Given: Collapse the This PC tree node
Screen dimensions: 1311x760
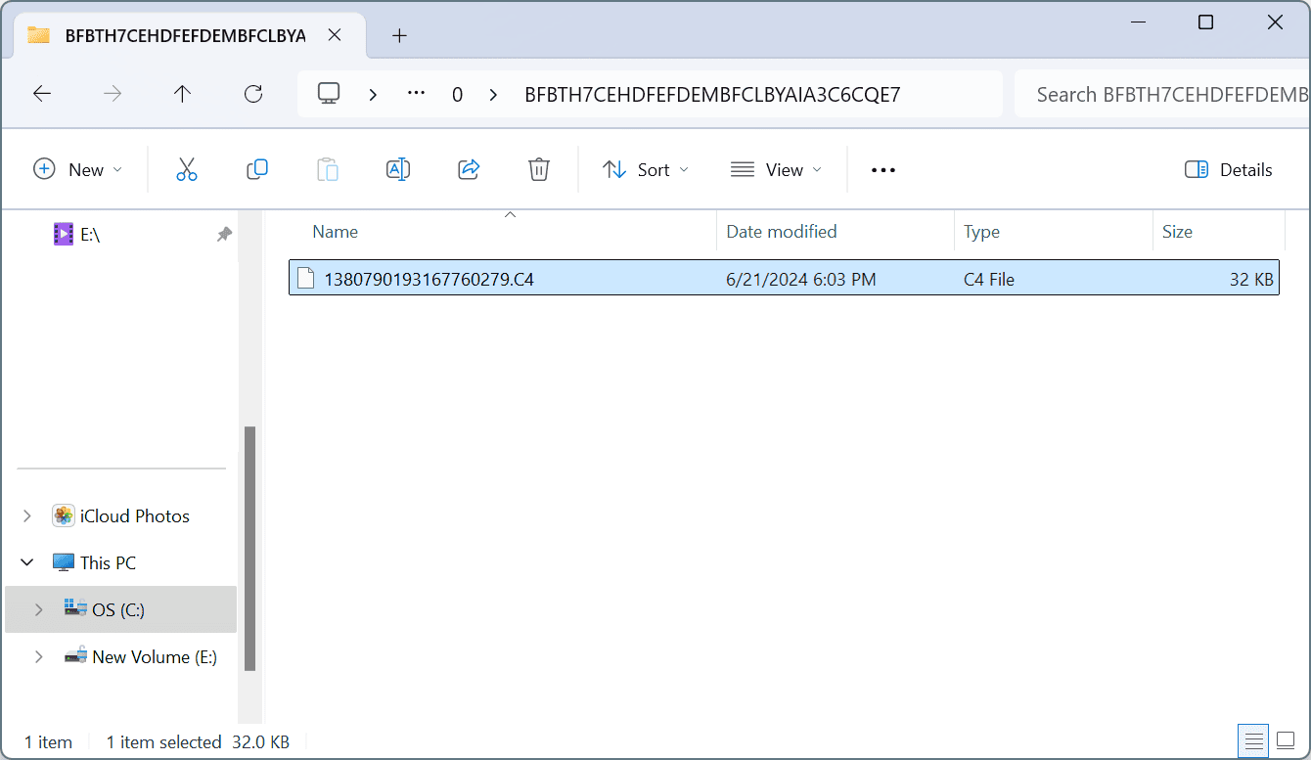Looking at the screenshot, I should [27, 563].
